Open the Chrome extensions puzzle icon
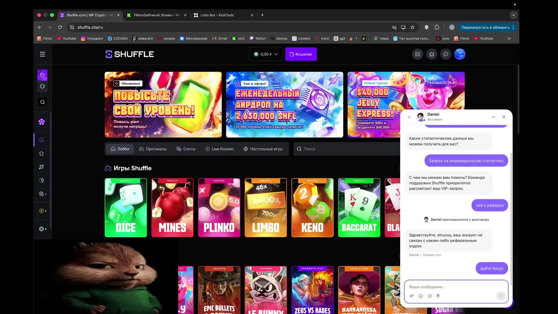This screenshot has height=314, width=558. coord(437,27)
